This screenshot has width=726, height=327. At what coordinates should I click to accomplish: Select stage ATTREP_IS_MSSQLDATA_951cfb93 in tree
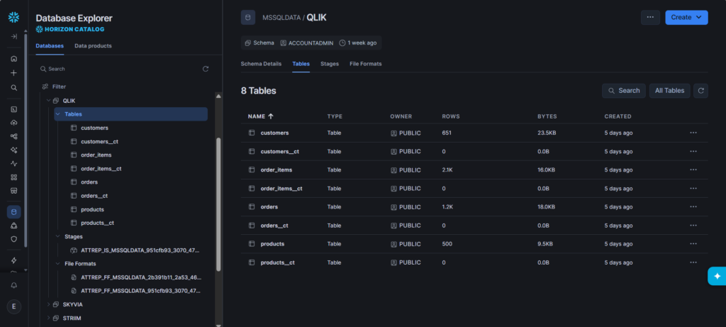coord(140,250)
